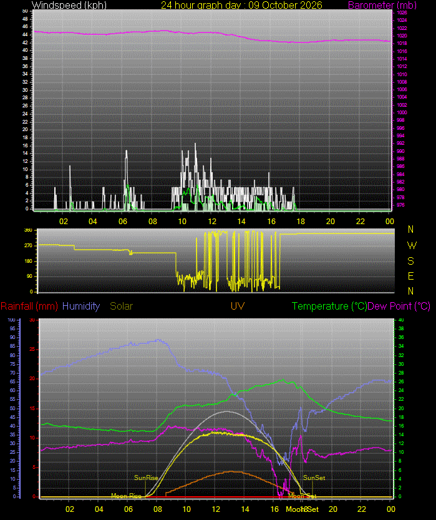
Task: Click the '180' value on direction axis
Action: click(x=29, y=261)
